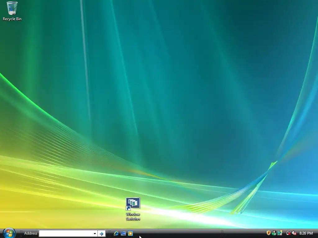Select the Recycle Bin desktop icon

(12, 11)
